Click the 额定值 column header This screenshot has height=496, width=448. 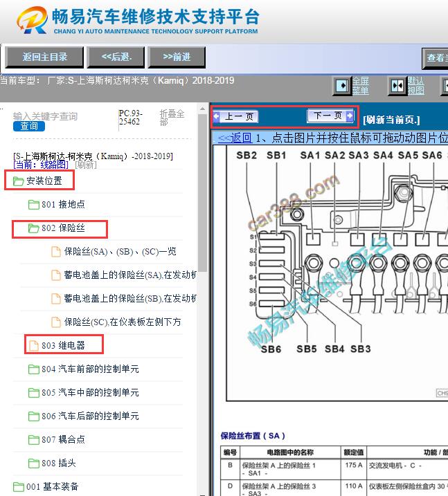tap(354, 452)
